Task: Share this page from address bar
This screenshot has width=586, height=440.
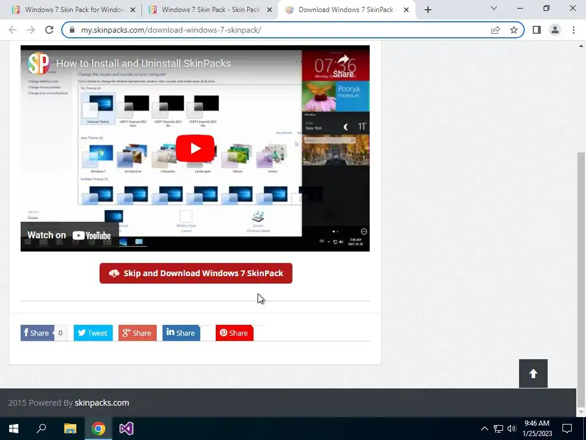Action: (496, 30)
